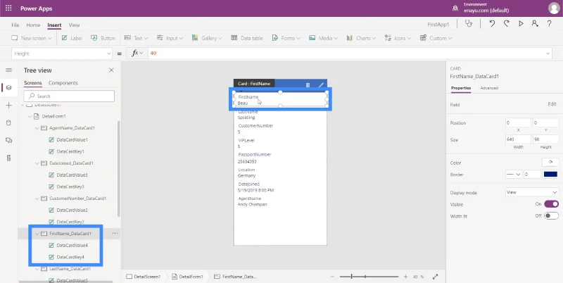563x283 pixels.
Task: Open the Advanced tools icon in left rail
Action: (x=9, y=158)
